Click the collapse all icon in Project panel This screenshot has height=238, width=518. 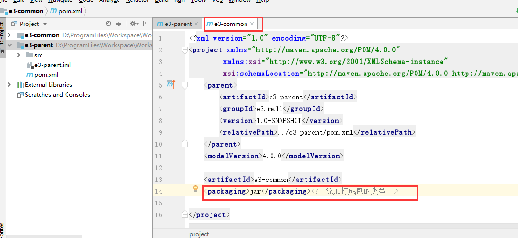coord(119,24)
